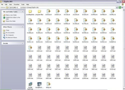Select the 0x0816.ini file icon

click(x=30, y=48)
